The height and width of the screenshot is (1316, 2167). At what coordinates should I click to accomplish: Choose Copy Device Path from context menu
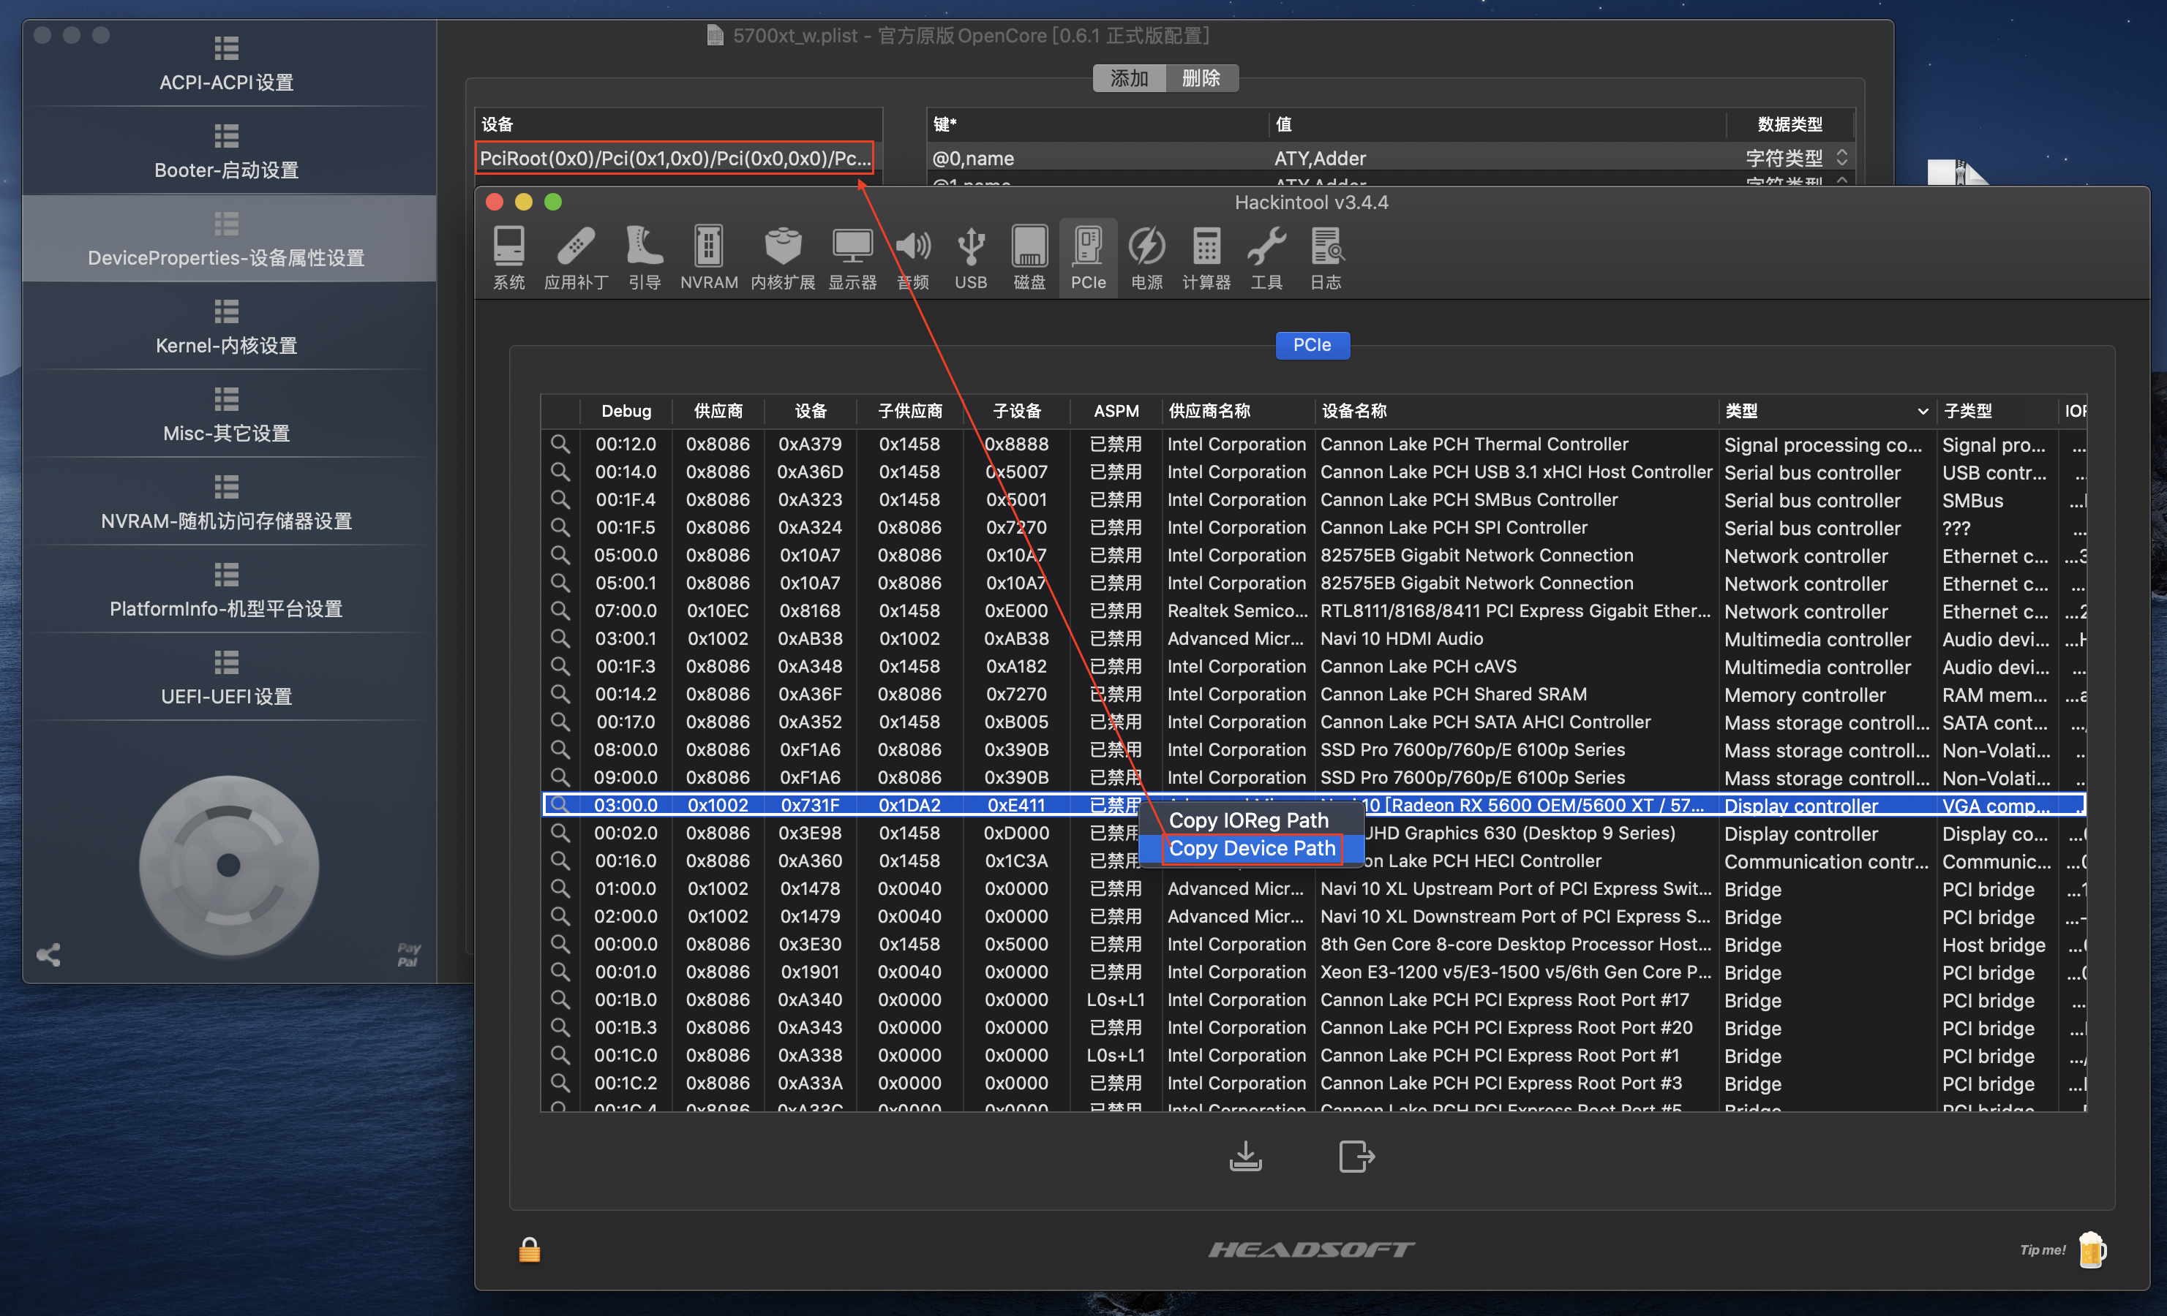coord(1250,848)
